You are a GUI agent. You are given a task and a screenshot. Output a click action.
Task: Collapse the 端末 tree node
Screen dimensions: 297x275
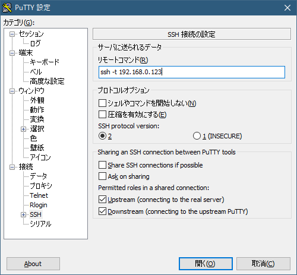coord(12,53)
